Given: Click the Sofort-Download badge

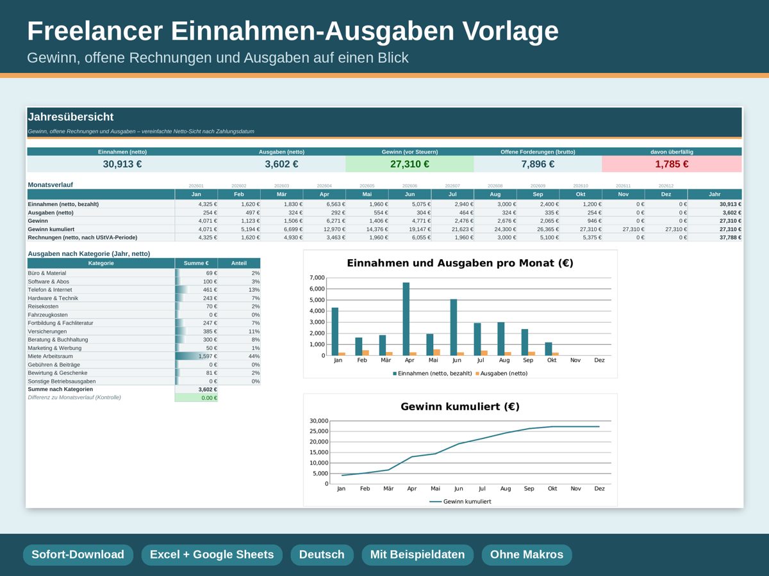Looking at the screenshot, I should (x=78, y=555).
